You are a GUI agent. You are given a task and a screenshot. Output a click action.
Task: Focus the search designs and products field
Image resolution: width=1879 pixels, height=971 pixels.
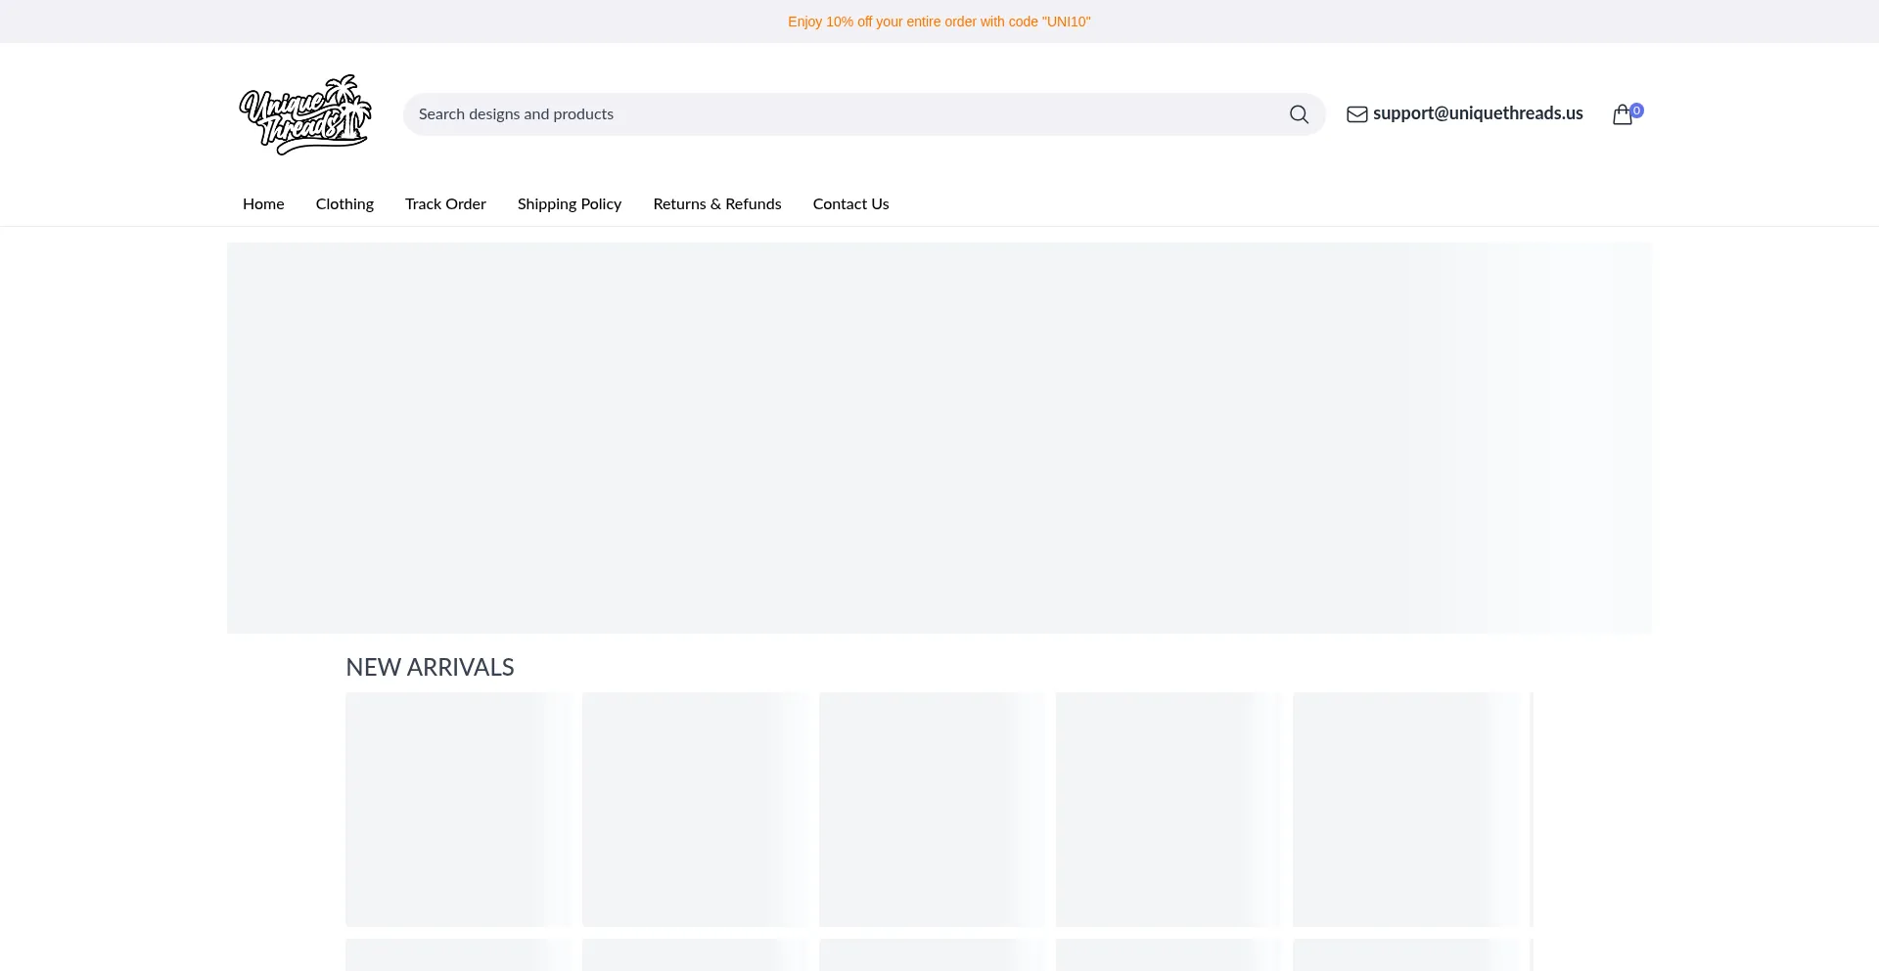tap(842, 114)
